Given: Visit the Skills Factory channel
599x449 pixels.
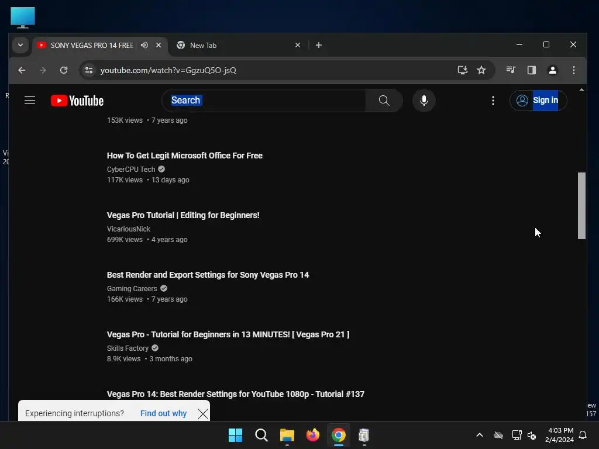Looking at the screenshot, I should [x=128, y=348].
